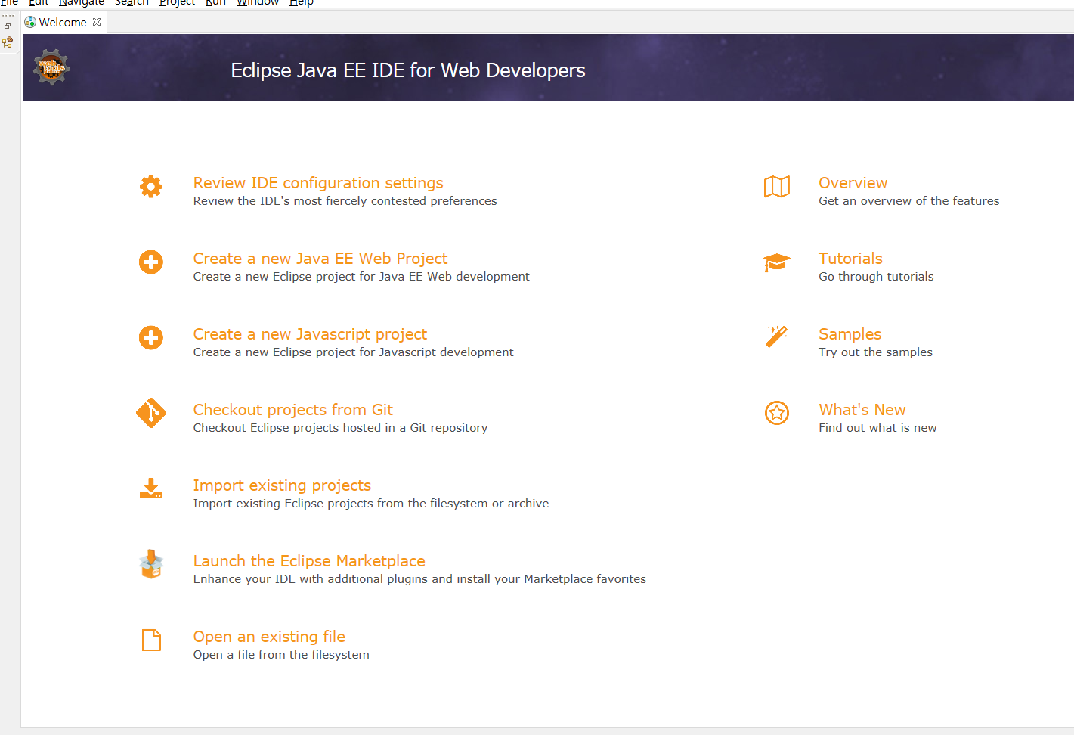Click text 'Create a new Eclipse project for Java EE Web development'
Viewport: 1074px width, 735px height.
click(x=361, y=277)
